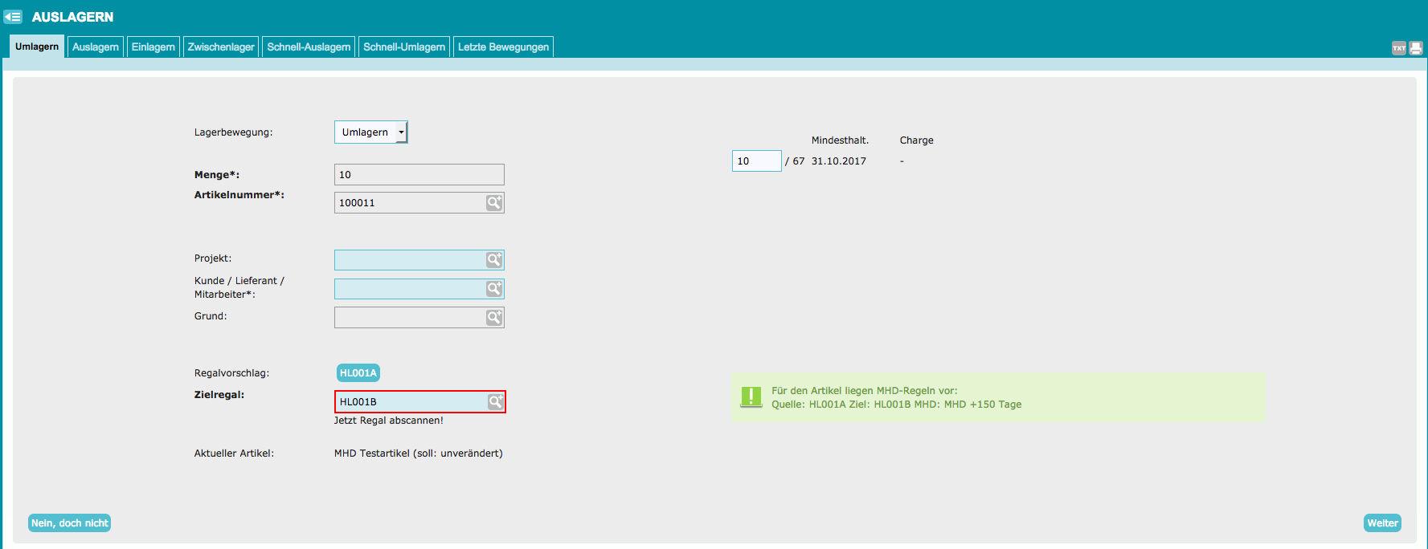The height and width of the screenshot is (549, 1428).
Task: Export as TXT icon
Action: (1399, 48)
